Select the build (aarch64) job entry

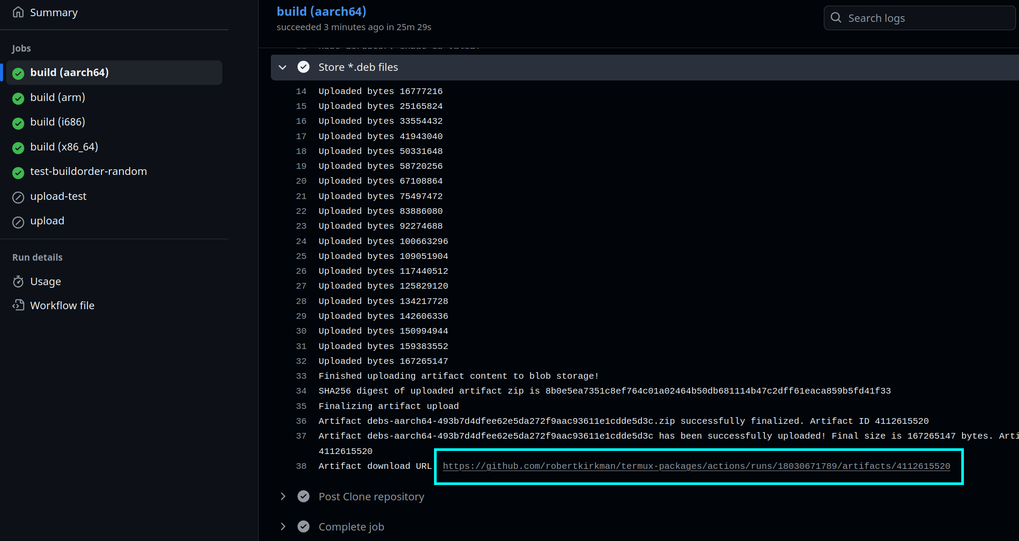(x=69, y=73)
